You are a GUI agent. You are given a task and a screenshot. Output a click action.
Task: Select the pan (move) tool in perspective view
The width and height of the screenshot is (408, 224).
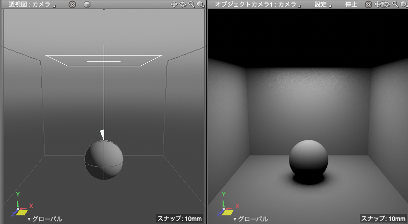tap(174, 4)
